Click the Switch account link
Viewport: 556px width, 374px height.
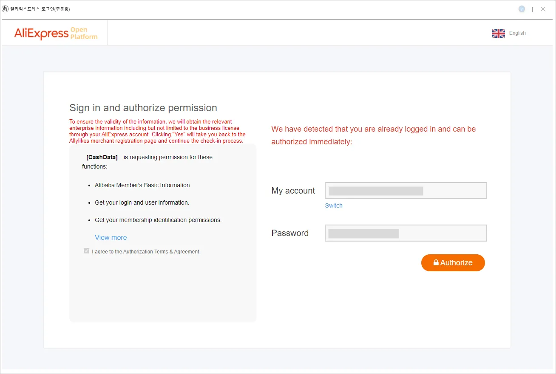pyautogui.click(x=334, y=205)
